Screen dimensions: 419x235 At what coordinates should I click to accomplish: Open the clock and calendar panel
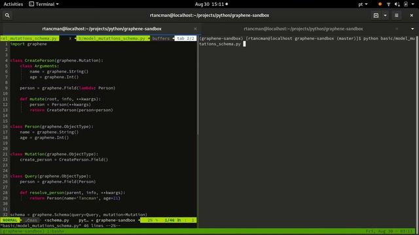[211, 4]
